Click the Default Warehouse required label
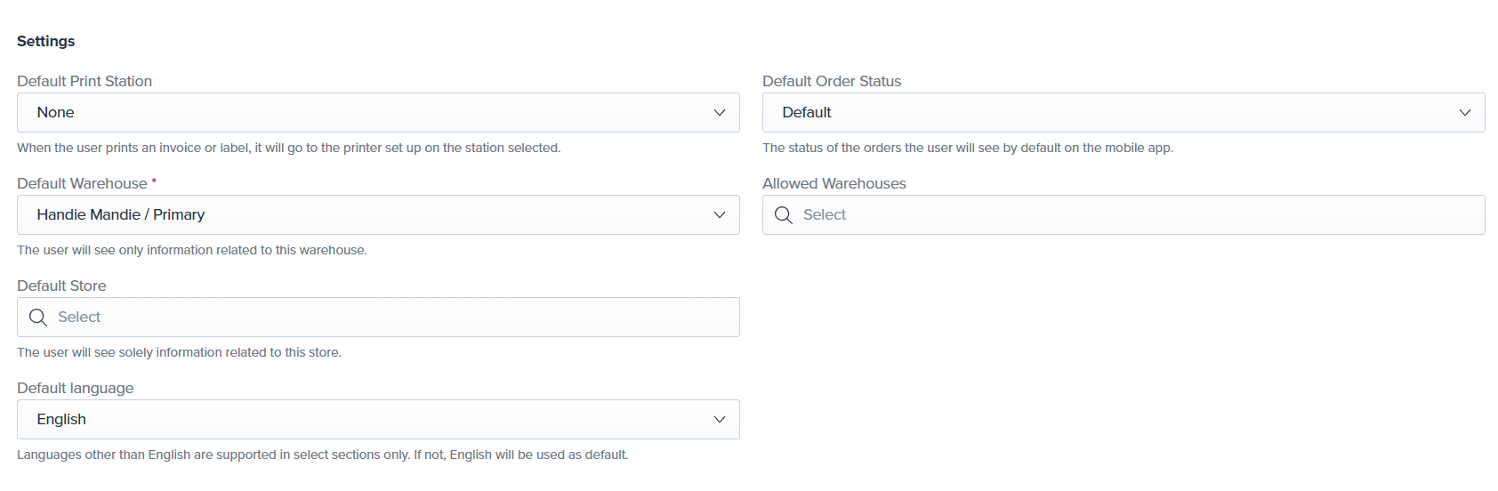 [x=87, y=183]
